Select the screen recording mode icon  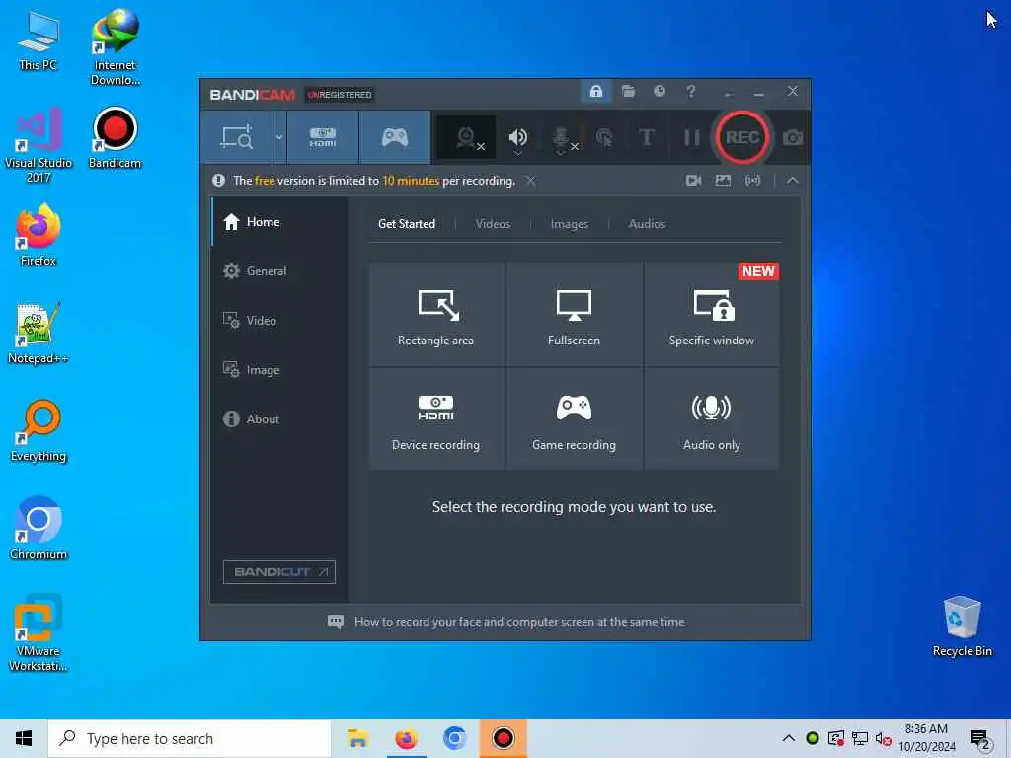click(x=237, y=137)
